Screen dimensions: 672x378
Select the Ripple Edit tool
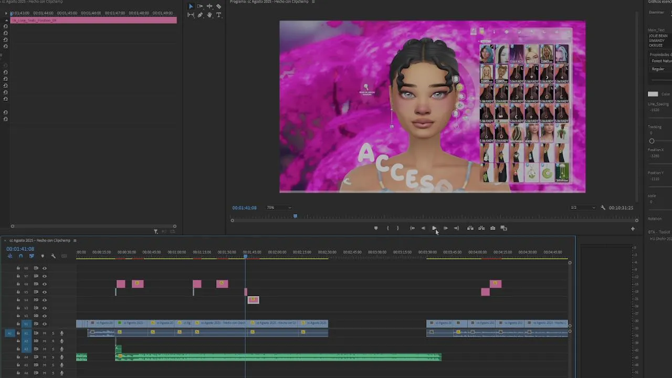[209, 6]
